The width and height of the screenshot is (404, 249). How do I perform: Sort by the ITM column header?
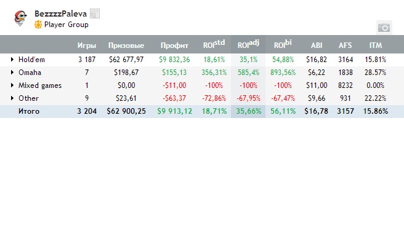point(376,45)
